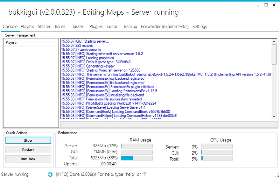Click the console command input field
The height and width of the screenshot is (178, 280).
pos(169,125)
